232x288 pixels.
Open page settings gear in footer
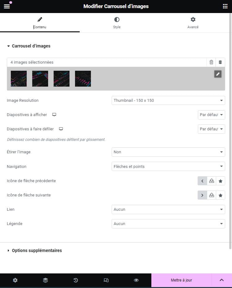click(15, 280)
